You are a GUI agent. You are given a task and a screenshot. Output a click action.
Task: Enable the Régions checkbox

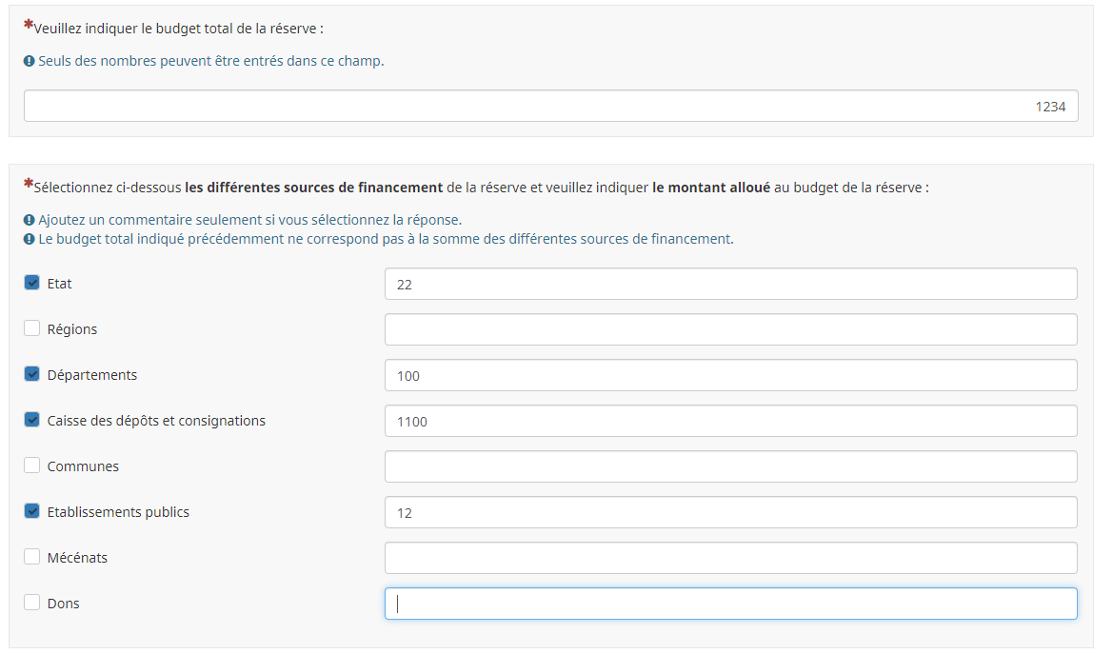tap(32, 328)
